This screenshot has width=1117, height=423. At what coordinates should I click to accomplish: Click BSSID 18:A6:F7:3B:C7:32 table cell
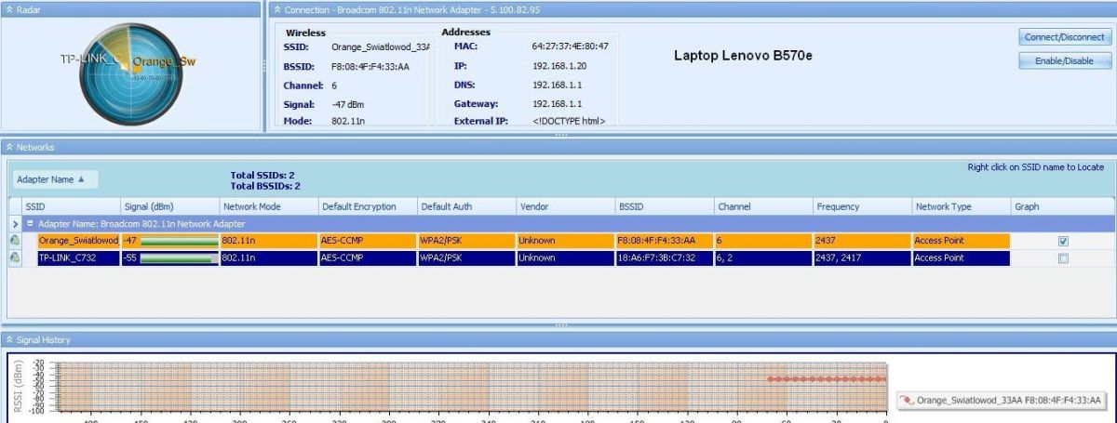664,258
